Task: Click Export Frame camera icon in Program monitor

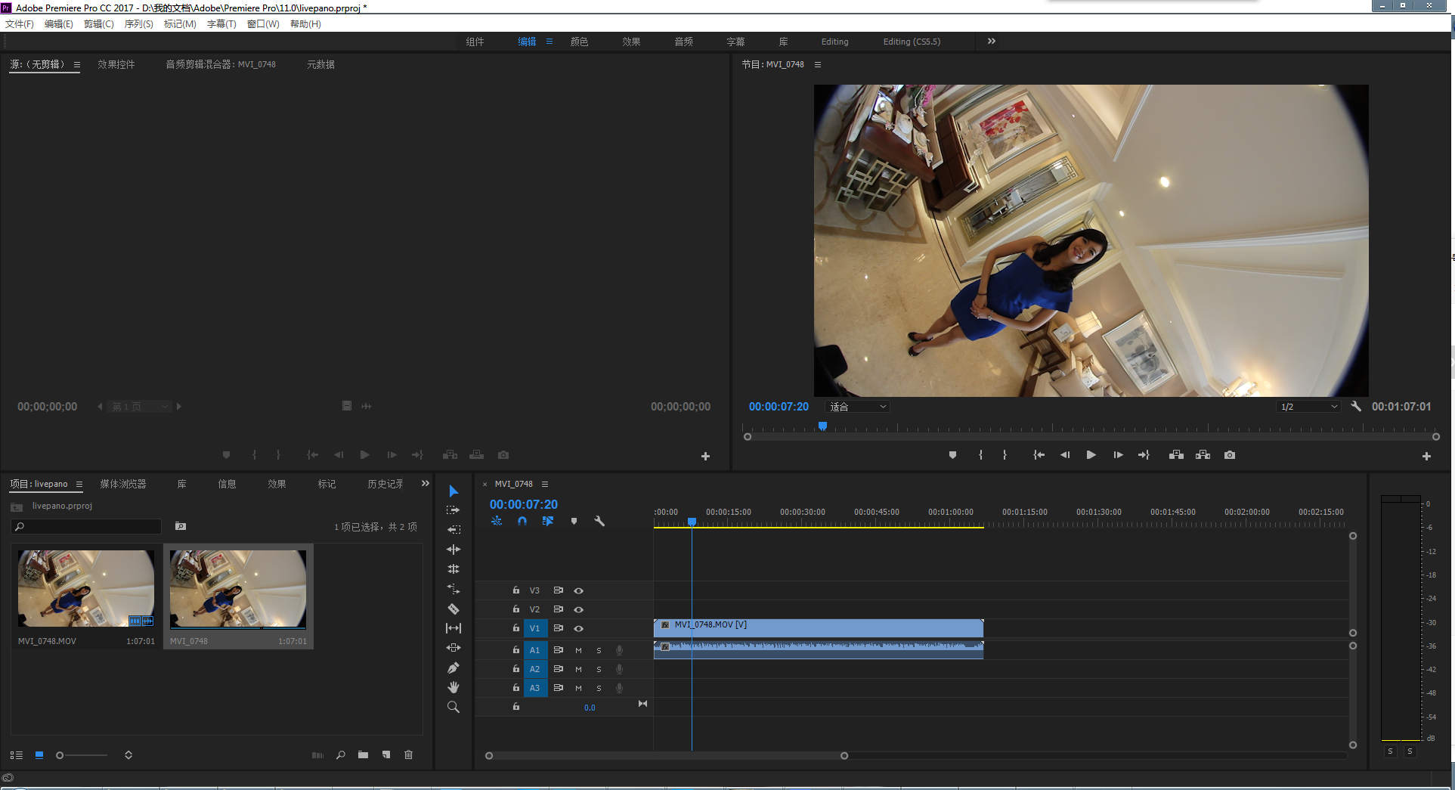Action: (x=1230, y=455)
